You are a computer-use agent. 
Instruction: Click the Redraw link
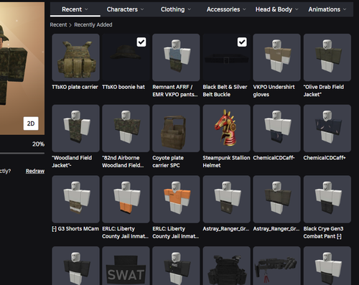coord(35,171)
